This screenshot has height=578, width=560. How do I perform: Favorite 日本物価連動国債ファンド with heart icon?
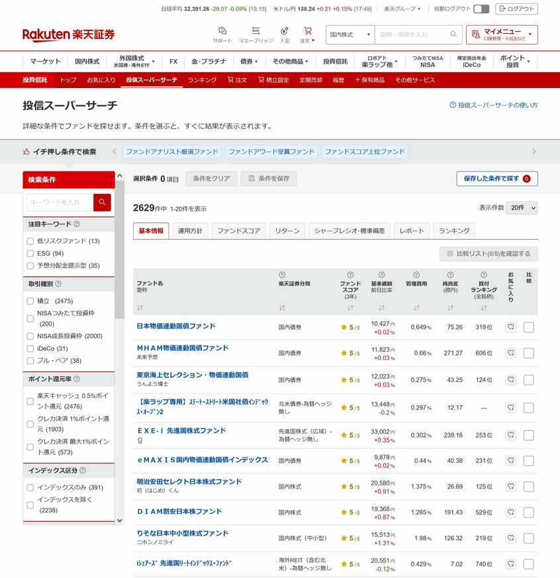(x=510, y=327)
